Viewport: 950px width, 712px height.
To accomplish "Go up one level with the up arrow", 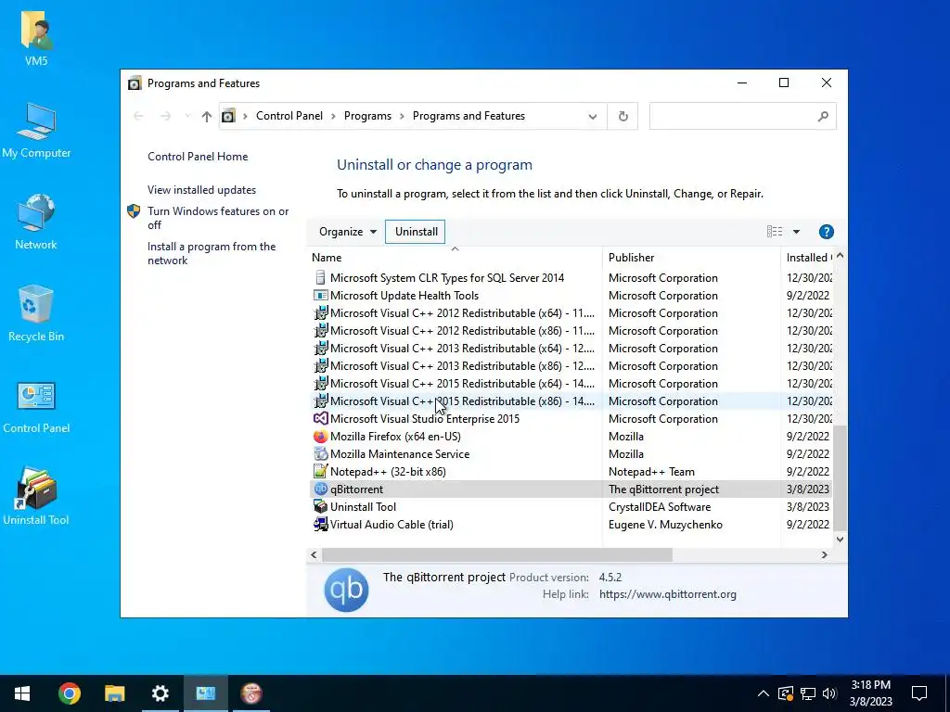I will coord(207,116).
